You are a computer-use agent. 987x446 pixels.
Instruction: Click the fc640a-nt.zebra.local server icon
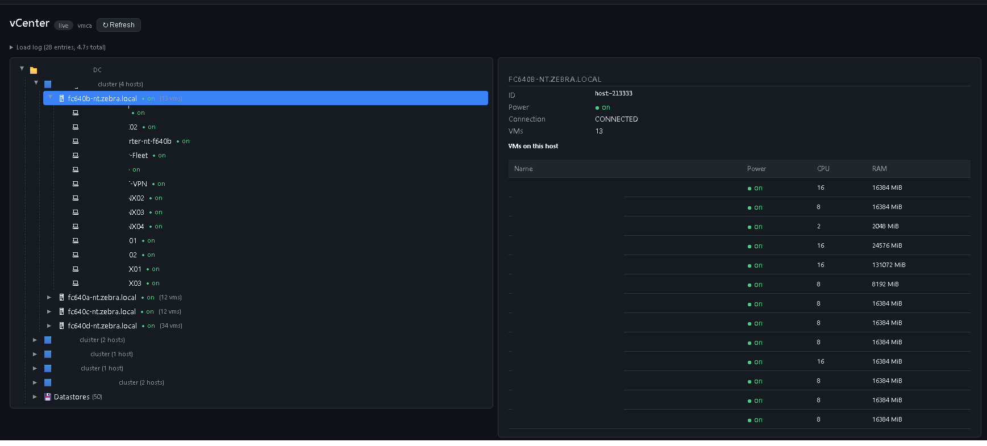pos(61,297)
